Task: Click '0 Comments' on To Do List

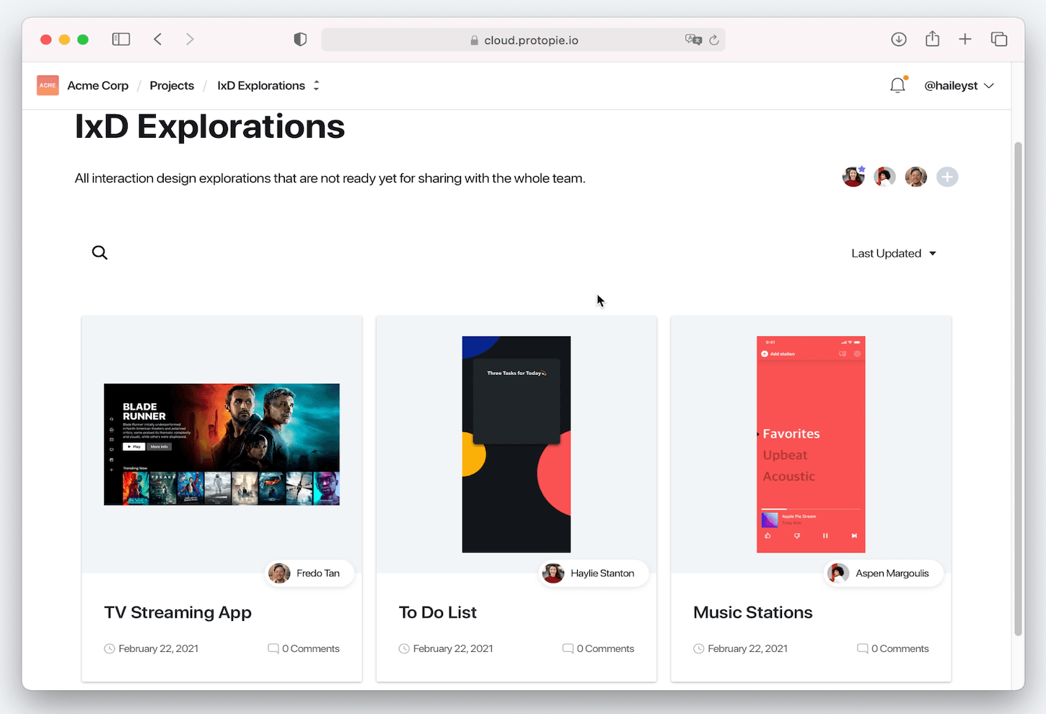Action: [605, 648]
